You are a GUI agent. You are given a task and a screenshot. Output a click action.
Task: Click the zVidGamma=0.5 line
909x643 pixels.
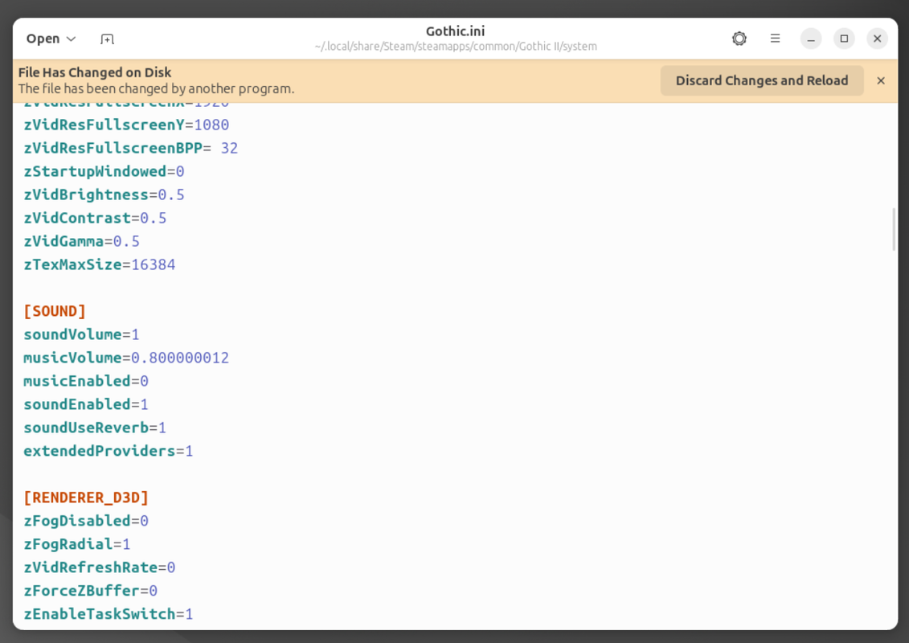tap(82, 241)
